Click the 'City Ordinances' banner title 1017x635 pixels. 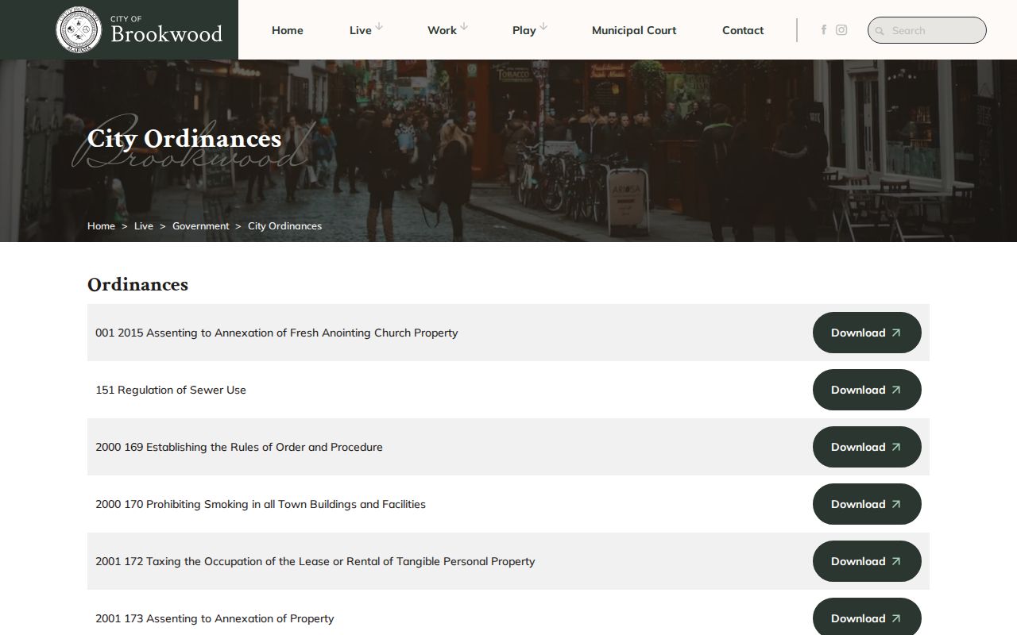pos(184,139)
